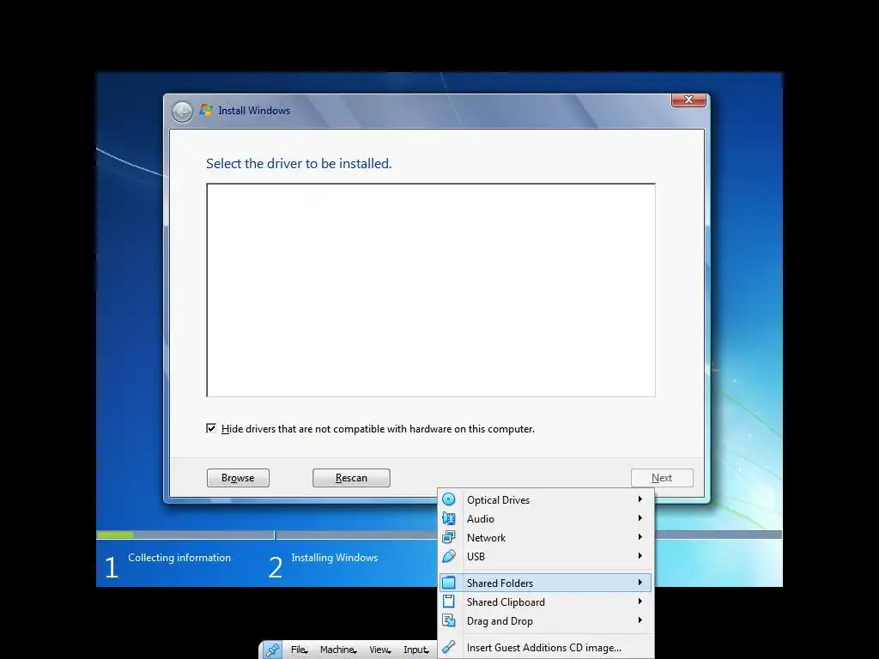Viewport: 879px width, 659px height.
Task: Click 'Hide drivers that are not compatible' label
Action: click(378, 429)
